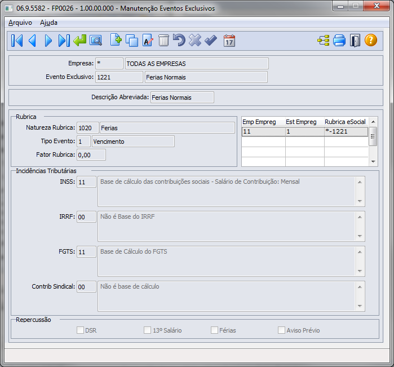The height and width of the screenshot is (367, 394).
Task: Select the Est Empreg cell 1
Action: click(305, 131)
